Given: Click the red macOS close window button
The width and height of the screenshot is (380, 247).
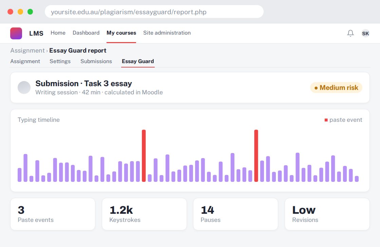Looking at the screenshot, I should tap(11, 12).
